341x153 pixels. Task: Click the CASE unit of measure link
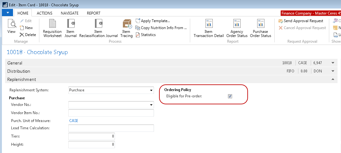(x=74, y=121)
